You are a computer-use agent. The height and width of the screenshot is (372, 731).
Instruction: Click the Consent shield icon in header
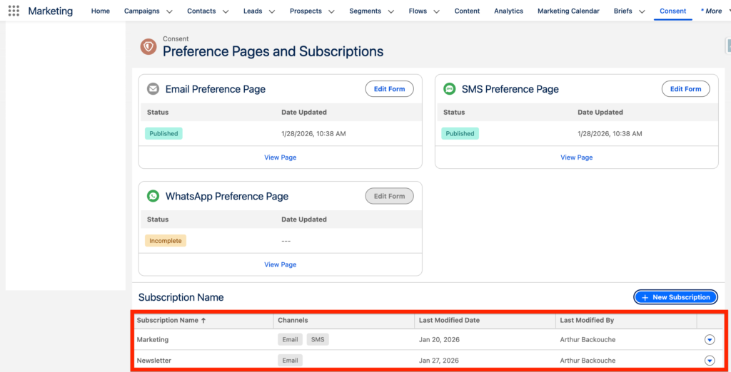(x=148, y=47)
